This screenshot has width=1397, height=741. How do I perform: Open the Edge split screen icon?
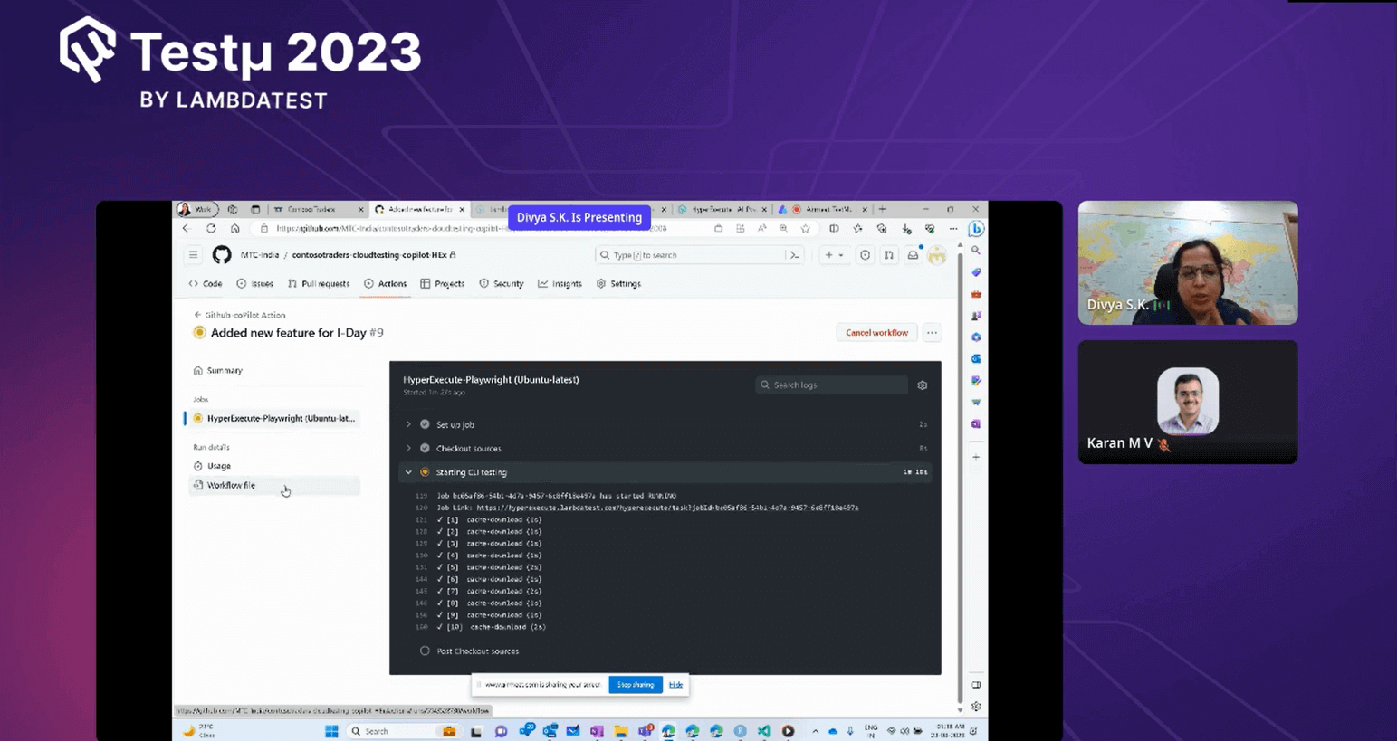pos(834,229)
